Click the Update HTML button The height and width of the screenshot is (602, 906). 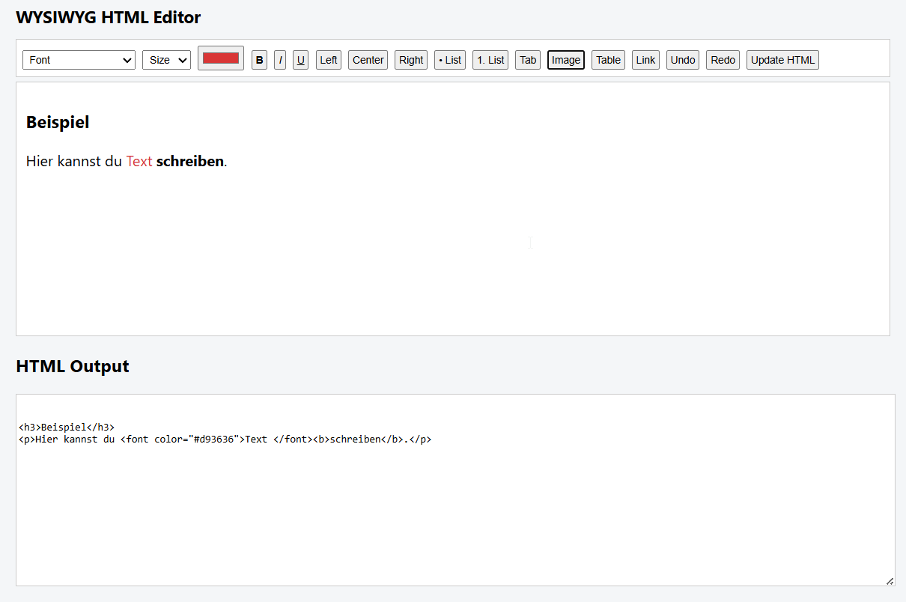coord(782,60)
